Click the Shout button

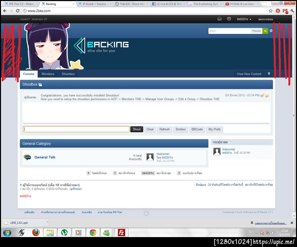137,129
